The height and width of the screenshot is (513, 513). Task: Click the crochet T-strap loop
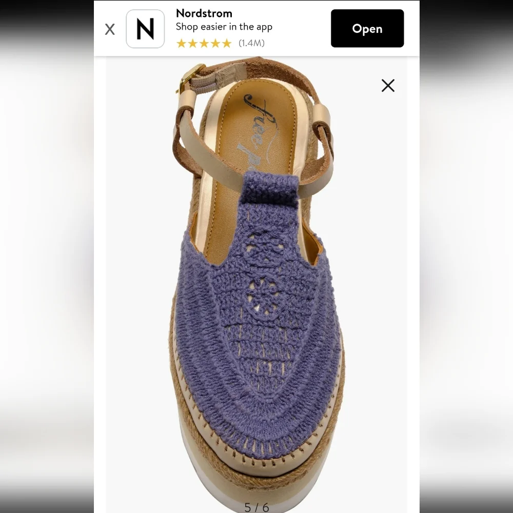[x=271, y=189]
